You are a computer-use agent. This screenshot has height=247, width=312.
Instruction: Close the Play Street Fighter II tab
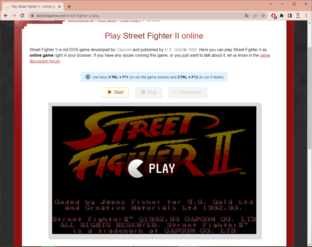[x=59, y=7]
